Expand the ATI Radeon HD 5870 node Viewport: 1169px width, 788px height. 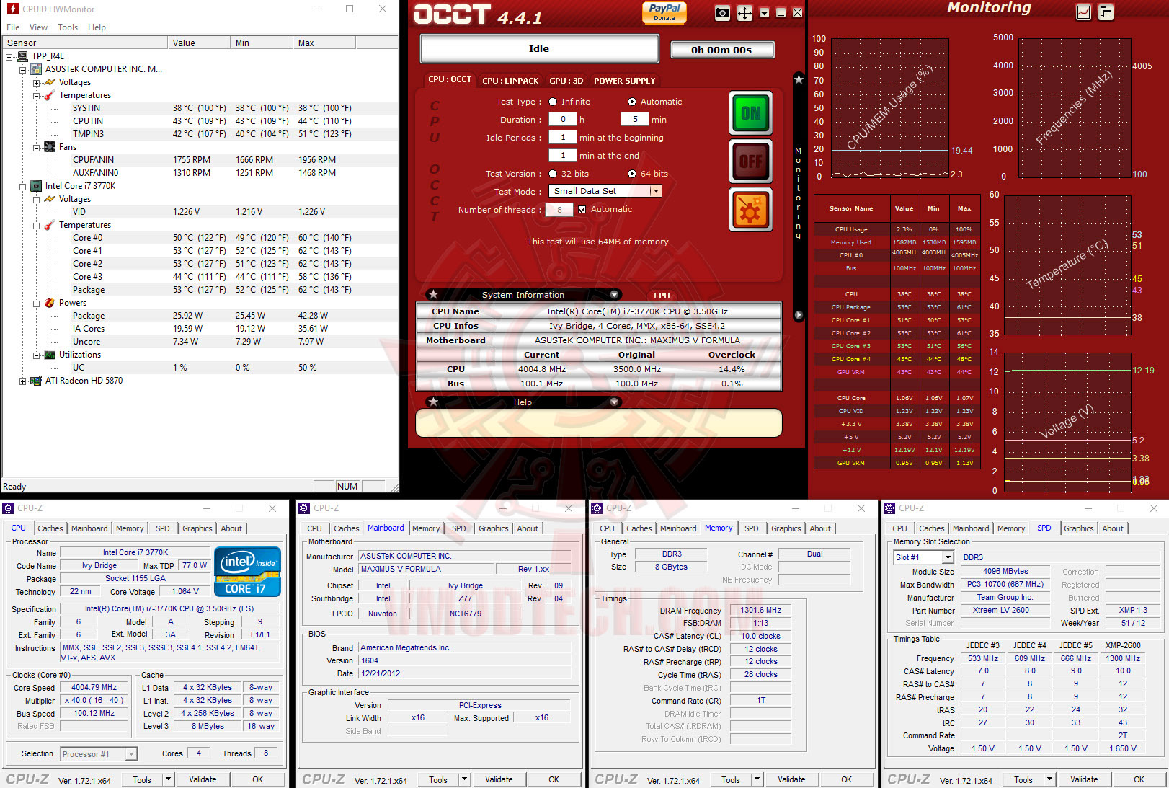[22, 381]
